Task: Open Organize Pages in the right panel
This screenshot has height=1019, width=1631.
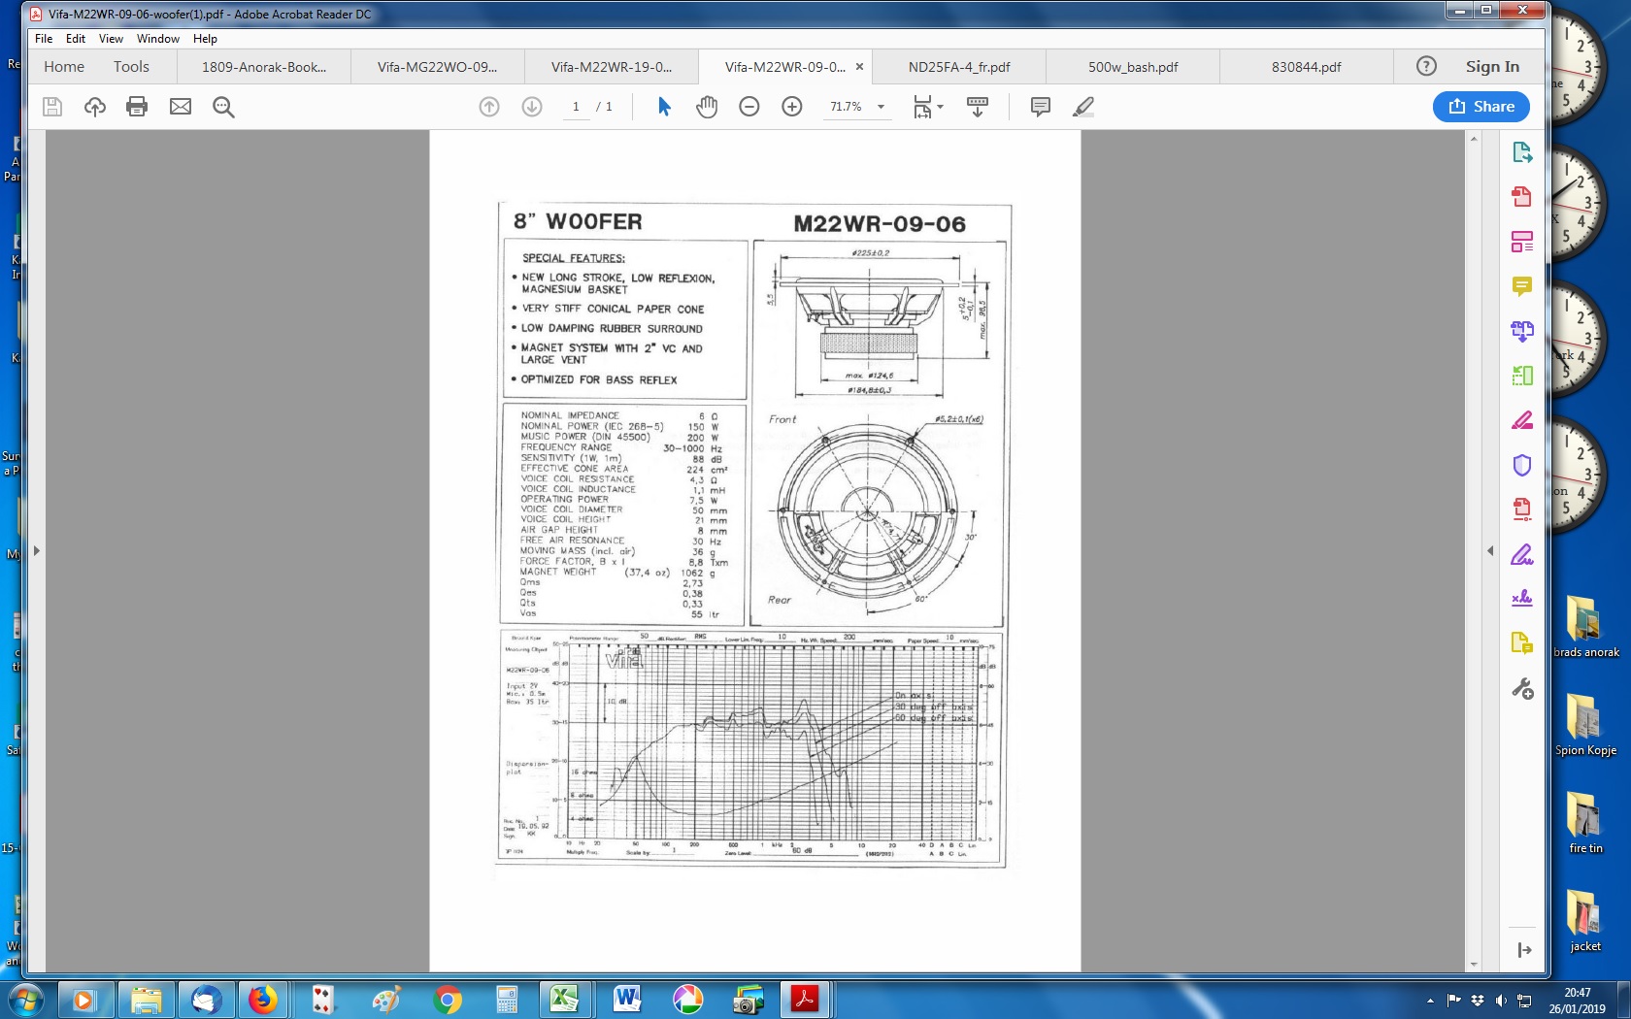Action: point(1522,376)
